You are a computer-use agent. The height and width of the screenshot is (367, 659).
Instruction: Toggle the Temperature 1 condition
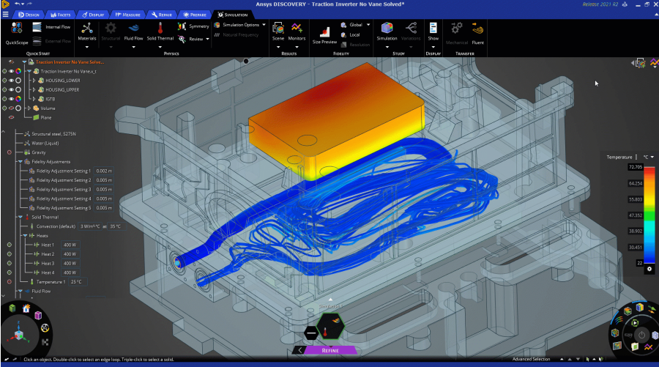(10, 282)
